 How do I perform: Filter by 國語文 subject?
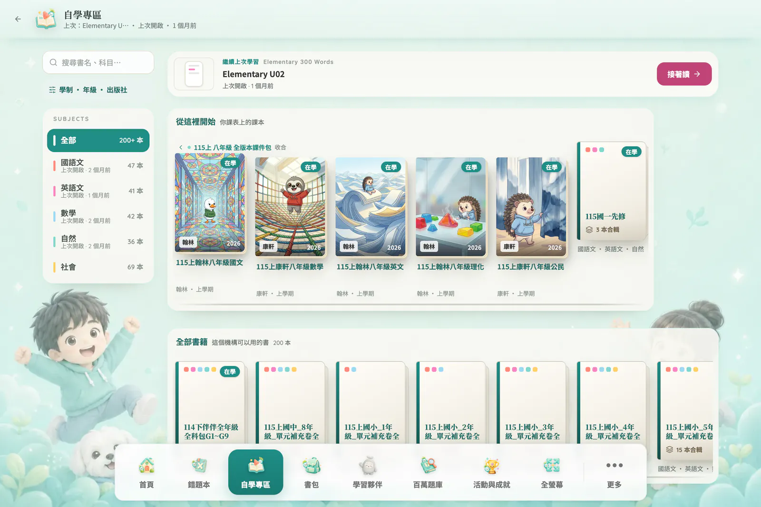(x=98, y=166)
